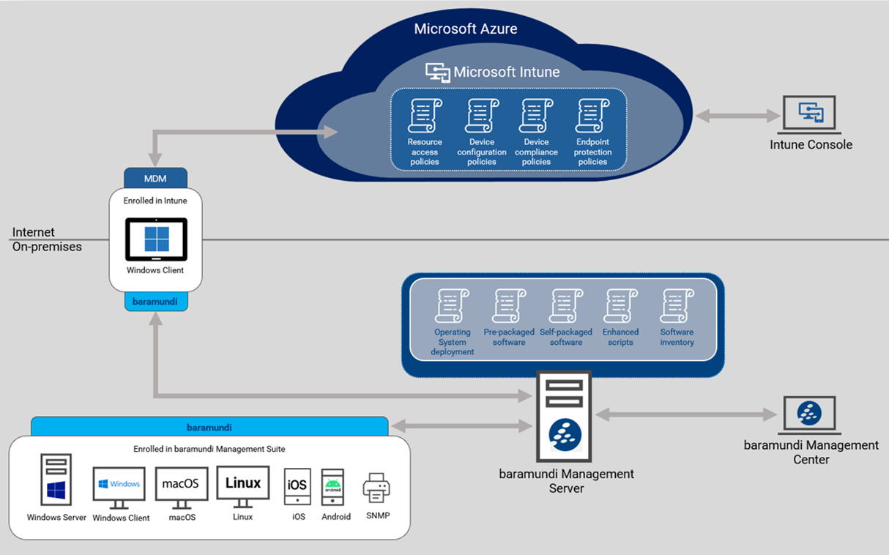Click the Windows Client monitor icon in baramundi suite

pyautogui.click(x=119, y=489)
